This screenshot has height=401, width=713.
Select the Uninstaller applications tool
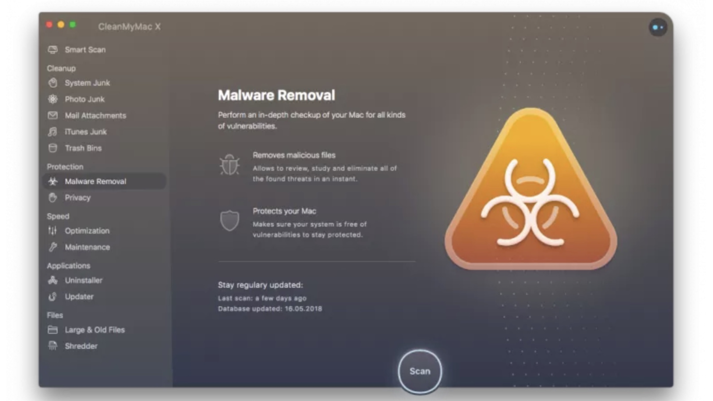tap(83, 280)
